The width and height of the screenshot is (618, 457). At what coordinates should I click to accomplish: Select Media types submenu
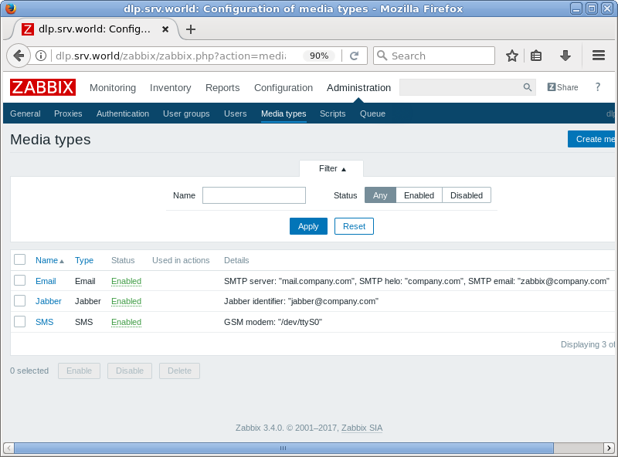(284, 113)
